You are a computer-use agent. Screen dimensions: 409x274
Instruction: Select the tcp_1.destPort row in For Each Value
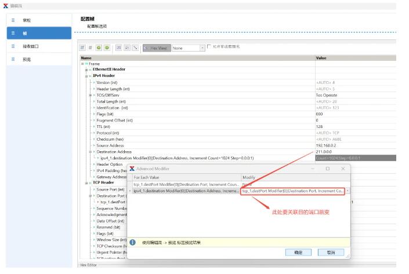pos(186,184)
